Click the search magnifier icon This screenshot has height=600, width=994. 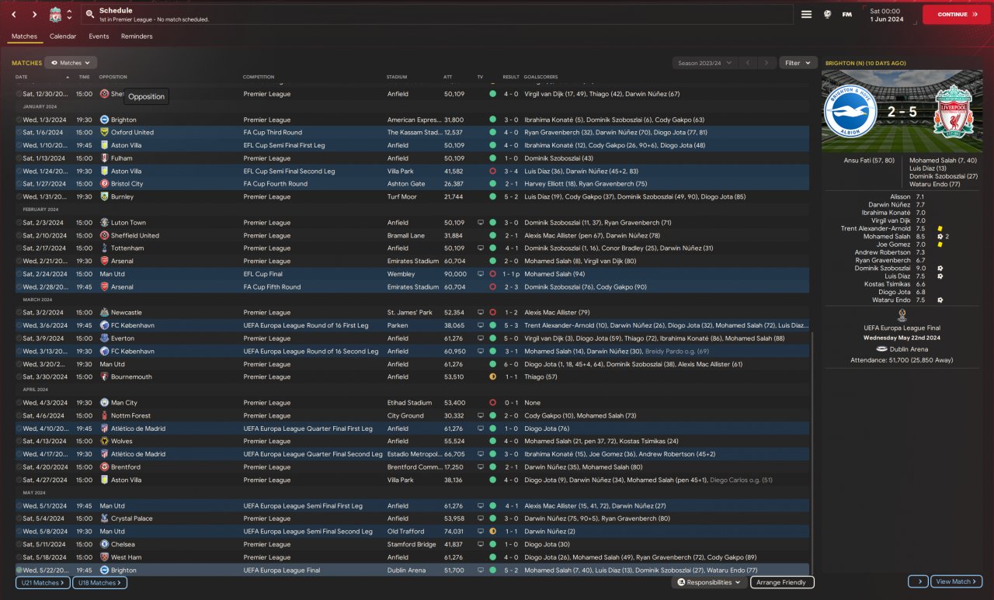coord(90,14)
